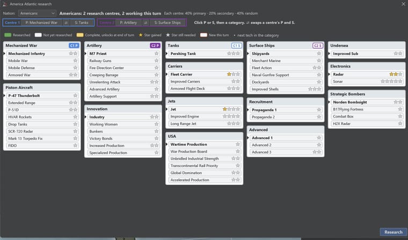Click the Naval Gunfire Support tech

pos(286,75)
